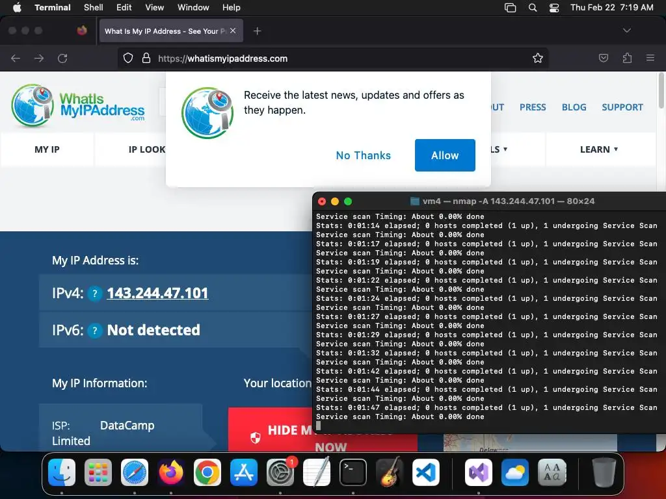This screenshot has width=666, height=499.
Task: Click the nmap Terminal window title
Action: pyautogui.click(x=509, y=201)
